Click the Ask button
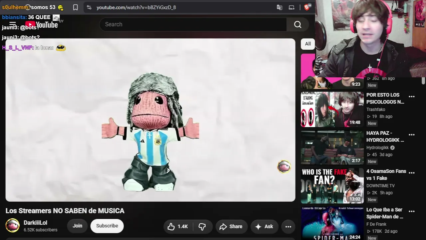The width and height of the screenshot is (426, 240). coord(264,227)
